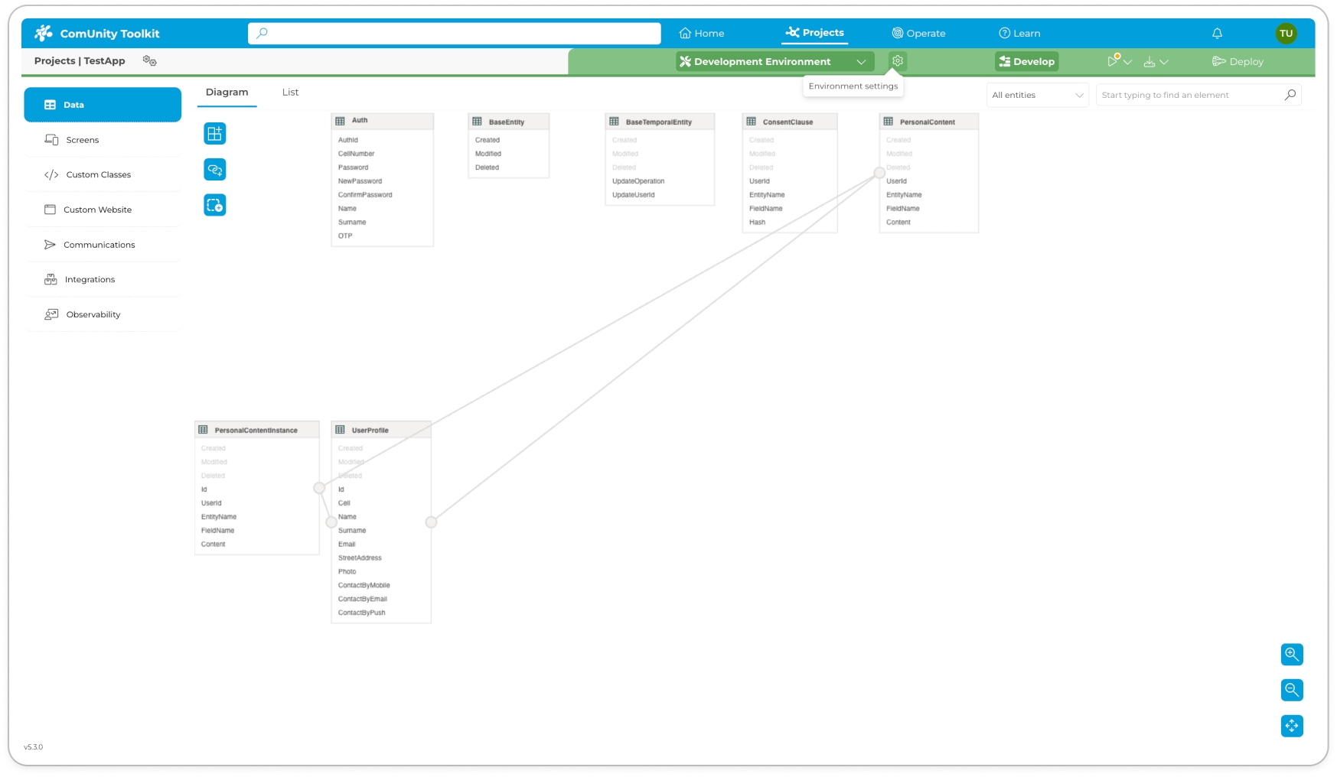
Task: Zoom out of the diagram
Action: click(1291, 690)
